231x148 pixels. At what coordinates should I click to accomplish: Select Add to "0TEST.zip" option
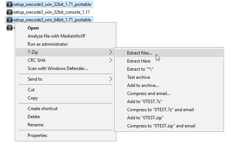coord(169,118)
